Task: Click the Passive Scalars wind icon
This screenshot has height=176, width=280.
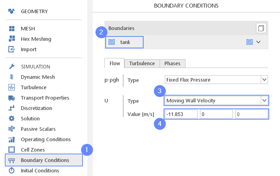Action: tap(12, 129)
